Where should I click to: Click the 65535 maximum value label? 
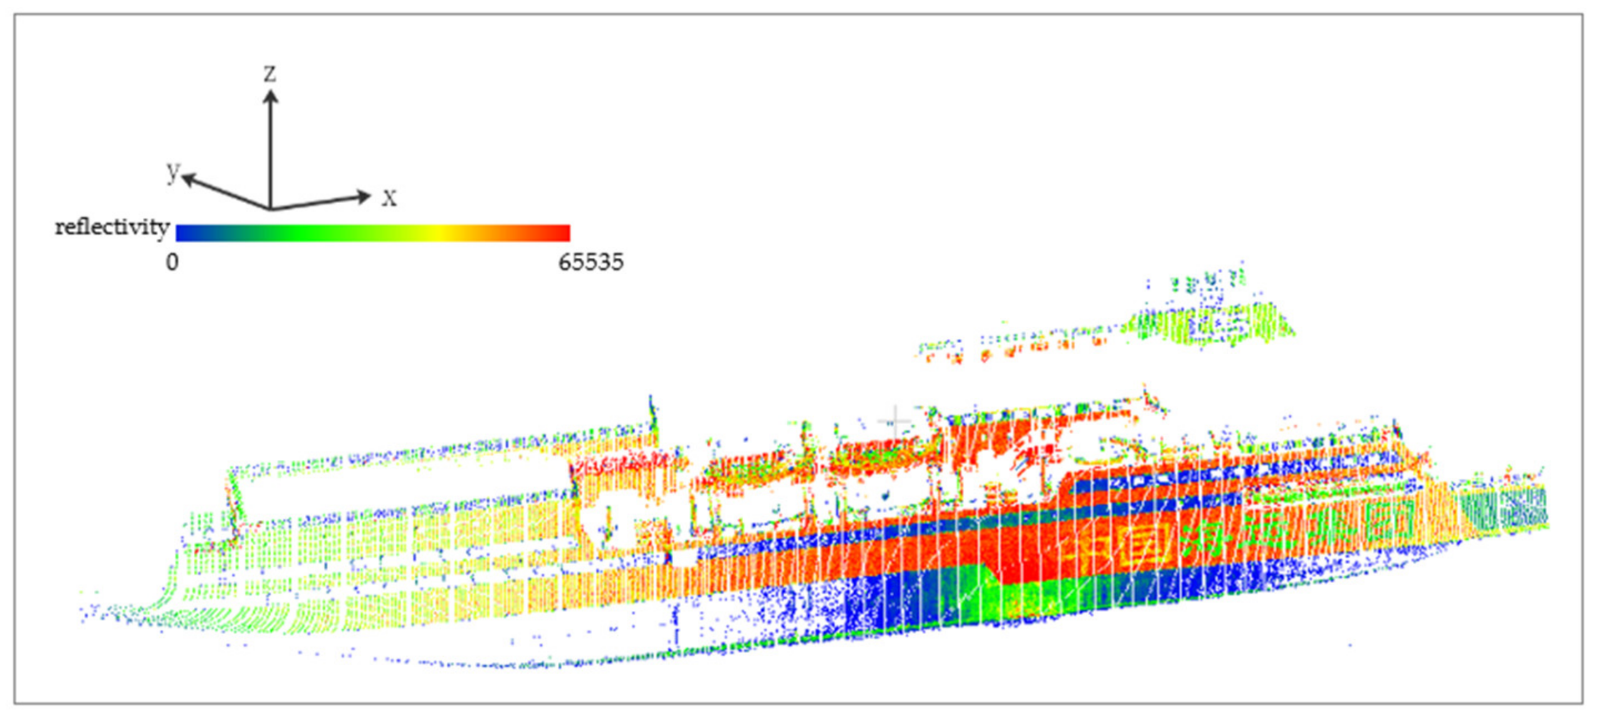[590, 262]
